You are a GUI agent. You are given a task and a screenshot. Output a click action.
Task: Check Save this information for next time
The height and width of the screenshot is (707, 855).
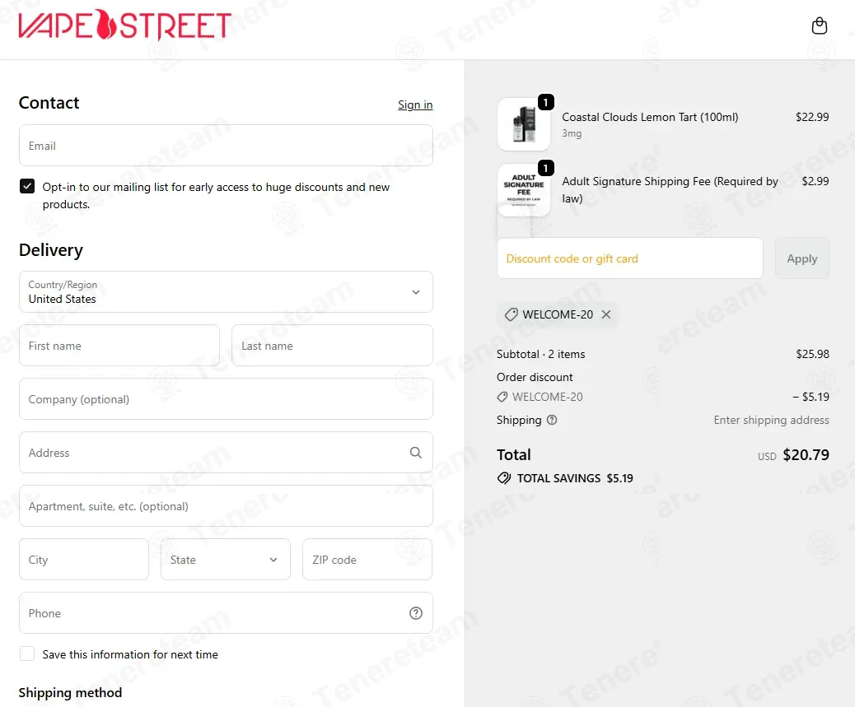[27, 654]
